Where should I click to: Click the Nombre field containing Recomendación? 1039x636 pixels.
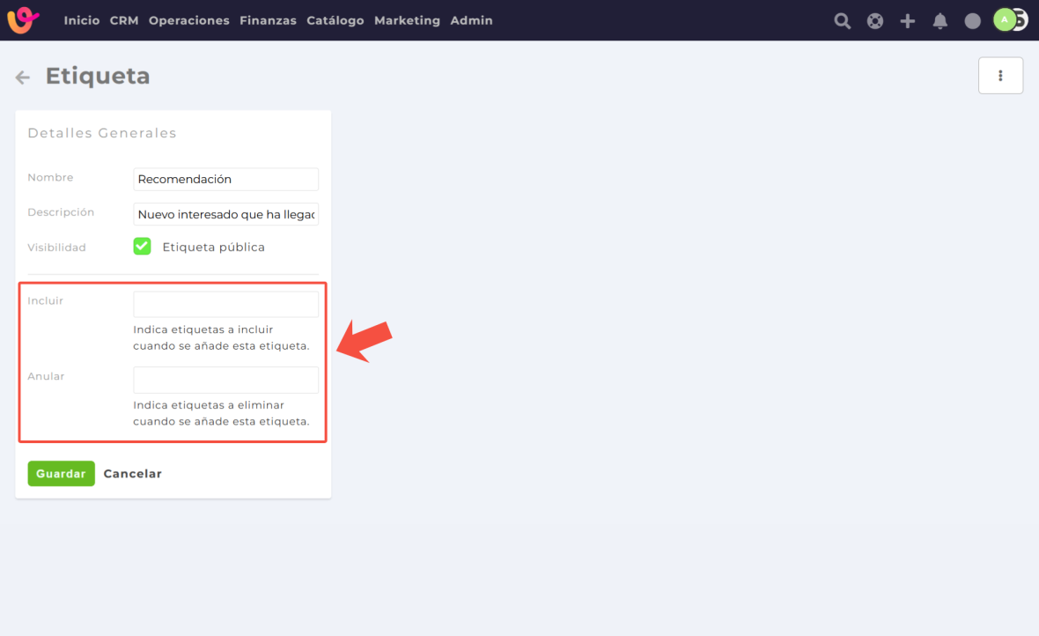click(225, 180)
